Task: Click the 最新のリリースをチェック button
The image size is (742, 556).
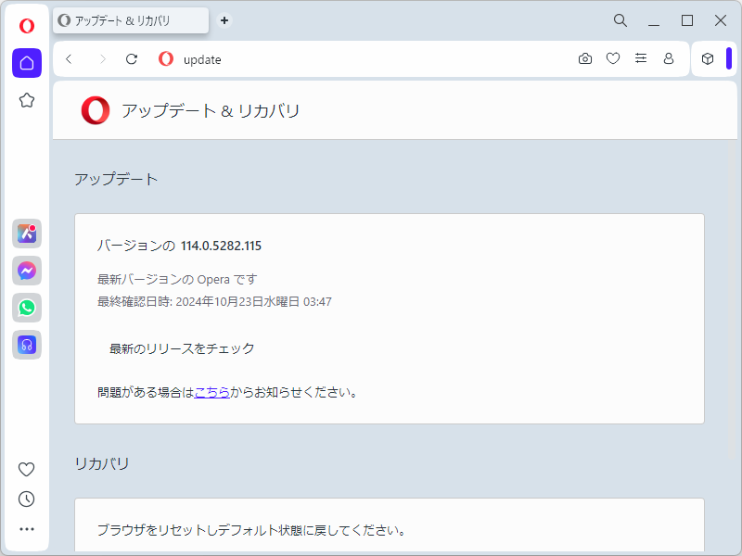Action: pyautogui.click(x=182, y=348)
